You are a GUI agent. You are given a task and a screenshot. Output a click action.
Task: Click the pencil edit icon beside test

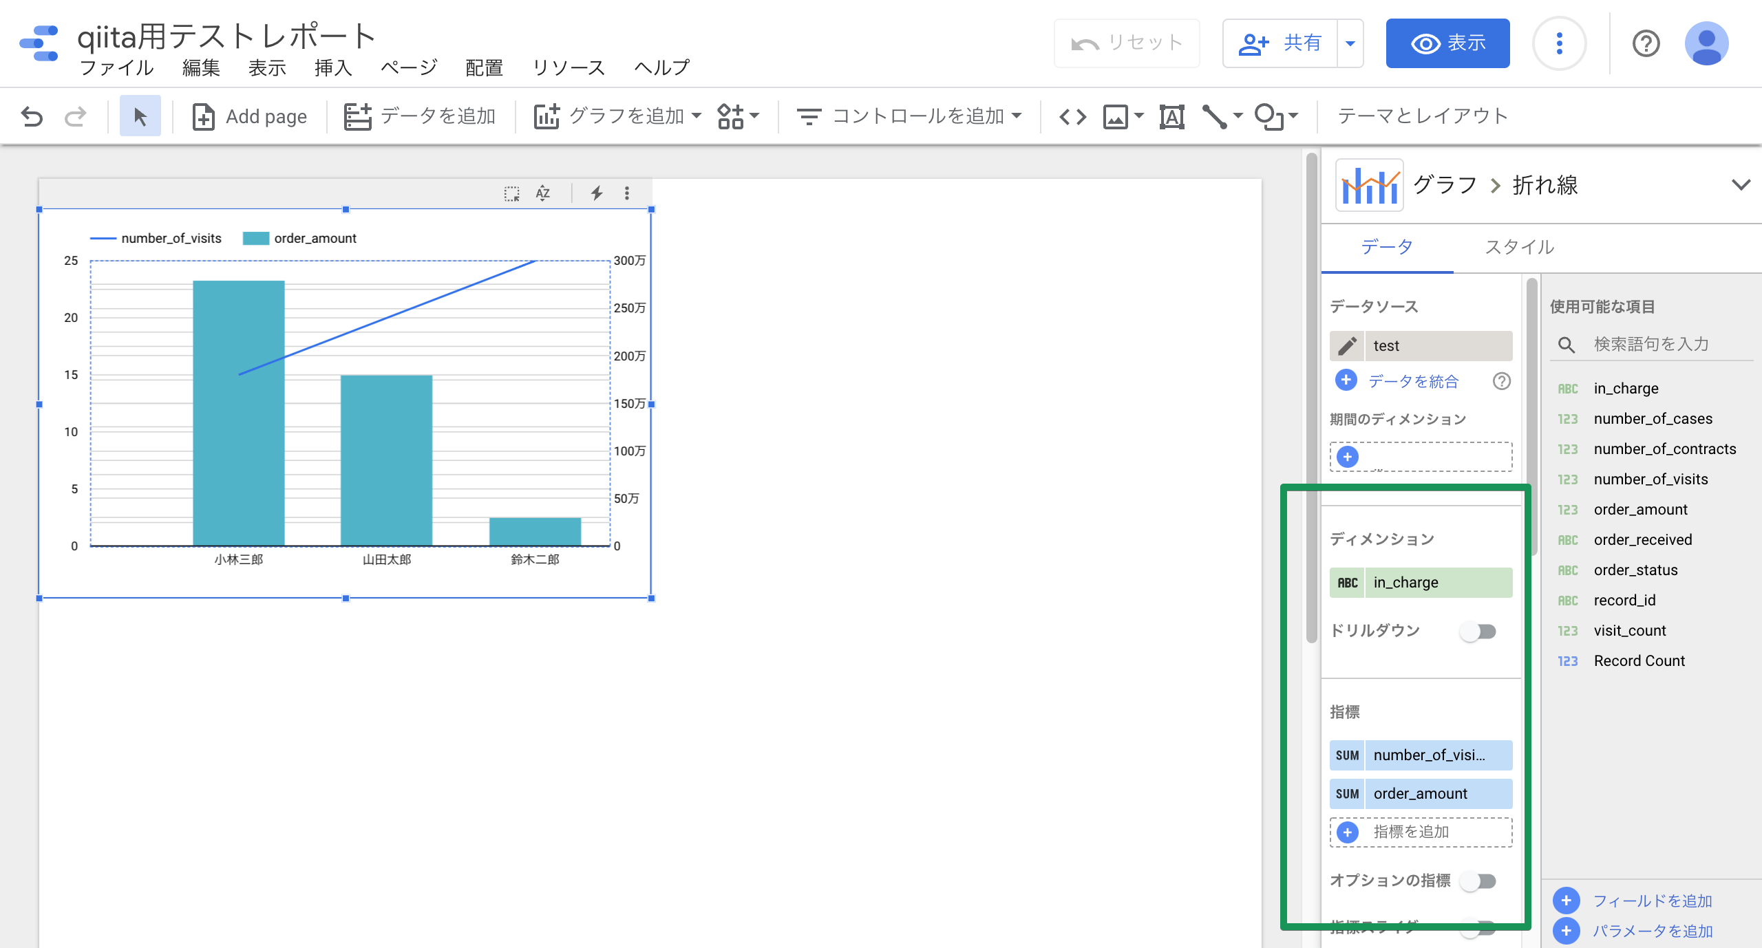click(1347, 345)
